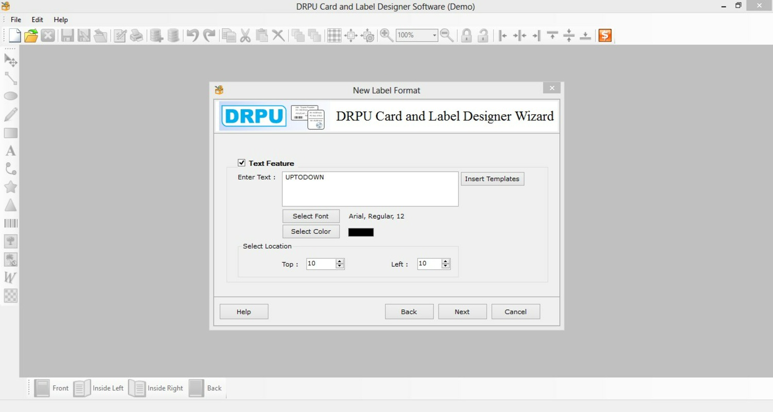Click the Align Top icon in toolbar
Image resolution: width=773 pixels, height=412 pixels.
tap(552, 35)
